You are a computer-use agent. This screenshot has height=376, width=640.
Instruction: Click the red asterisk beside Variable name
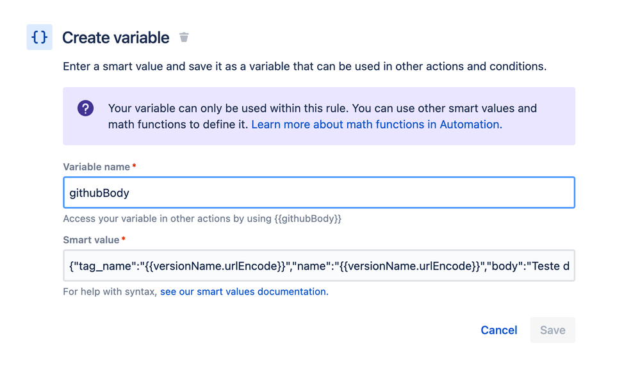click(x=134, y=166)
